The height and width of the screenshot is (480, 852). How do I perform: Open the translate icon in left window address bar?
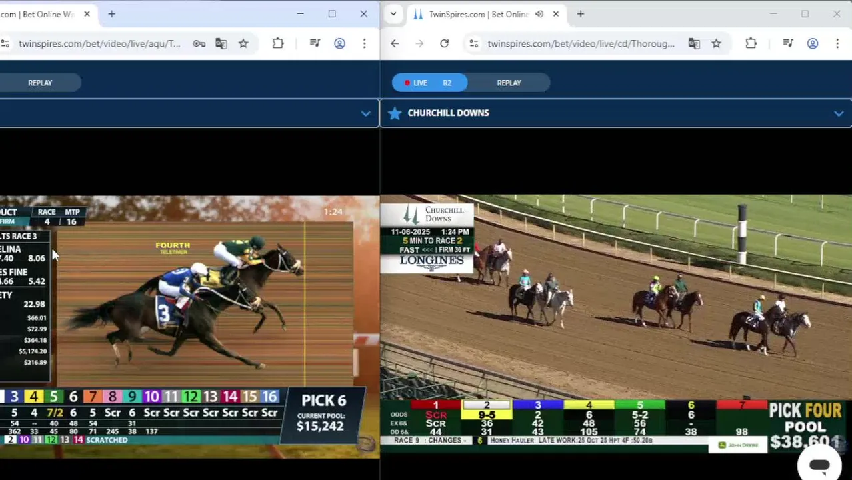pyautogui.click(x=221, y=43)
